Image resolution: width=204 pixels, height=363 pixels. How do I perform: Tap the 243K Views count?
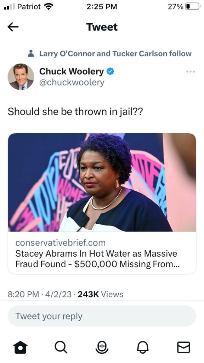(x=100, y=294)
